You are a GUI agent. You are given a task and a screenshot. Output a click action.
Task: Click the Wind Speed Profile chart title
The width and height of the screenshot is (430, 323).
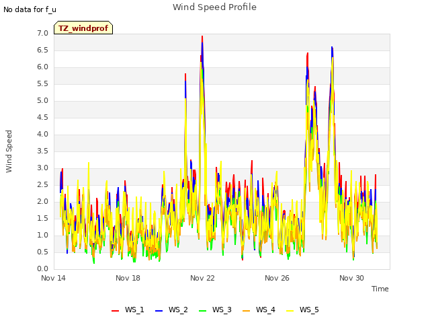pyautogui.click(x=215, y=7)
